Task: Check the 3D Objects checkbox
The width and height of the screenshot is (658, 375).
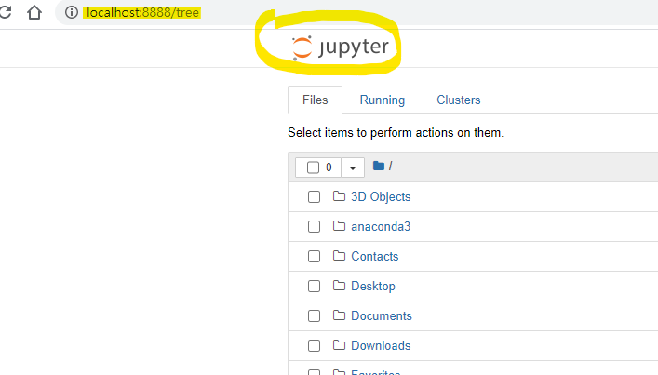Action: [x=314, y=196]
